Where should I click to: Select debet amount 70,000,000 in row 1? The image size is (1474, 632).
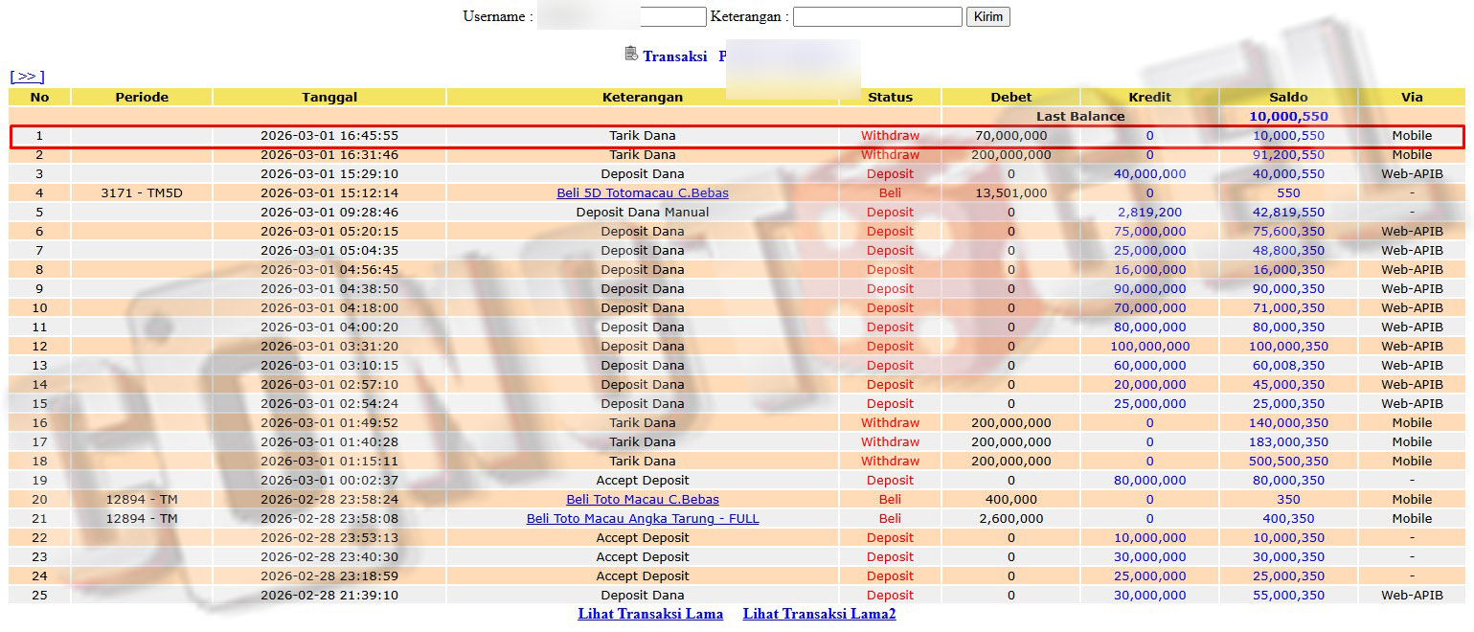pos(1011,135)
